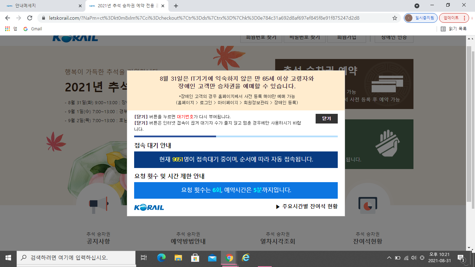475x267 pixels.
Task: Open 추석 승차권 열차시각조회
Action: coord(278,238)
